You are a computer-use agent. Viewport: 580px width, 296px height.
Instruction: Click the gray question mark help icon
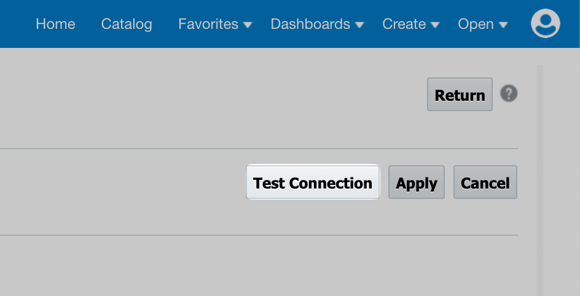509,93
